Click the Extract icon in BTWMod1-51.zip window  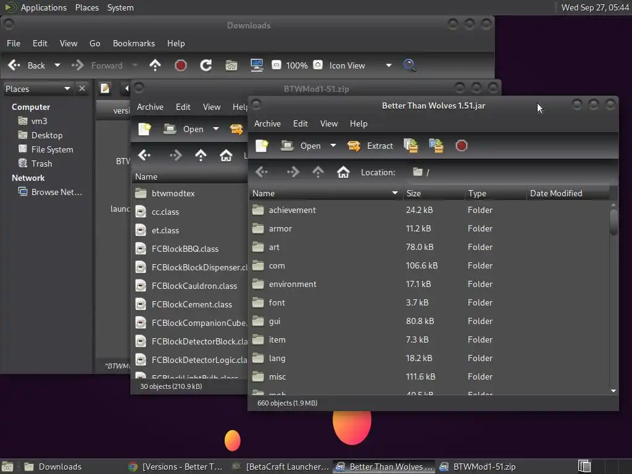236,129
